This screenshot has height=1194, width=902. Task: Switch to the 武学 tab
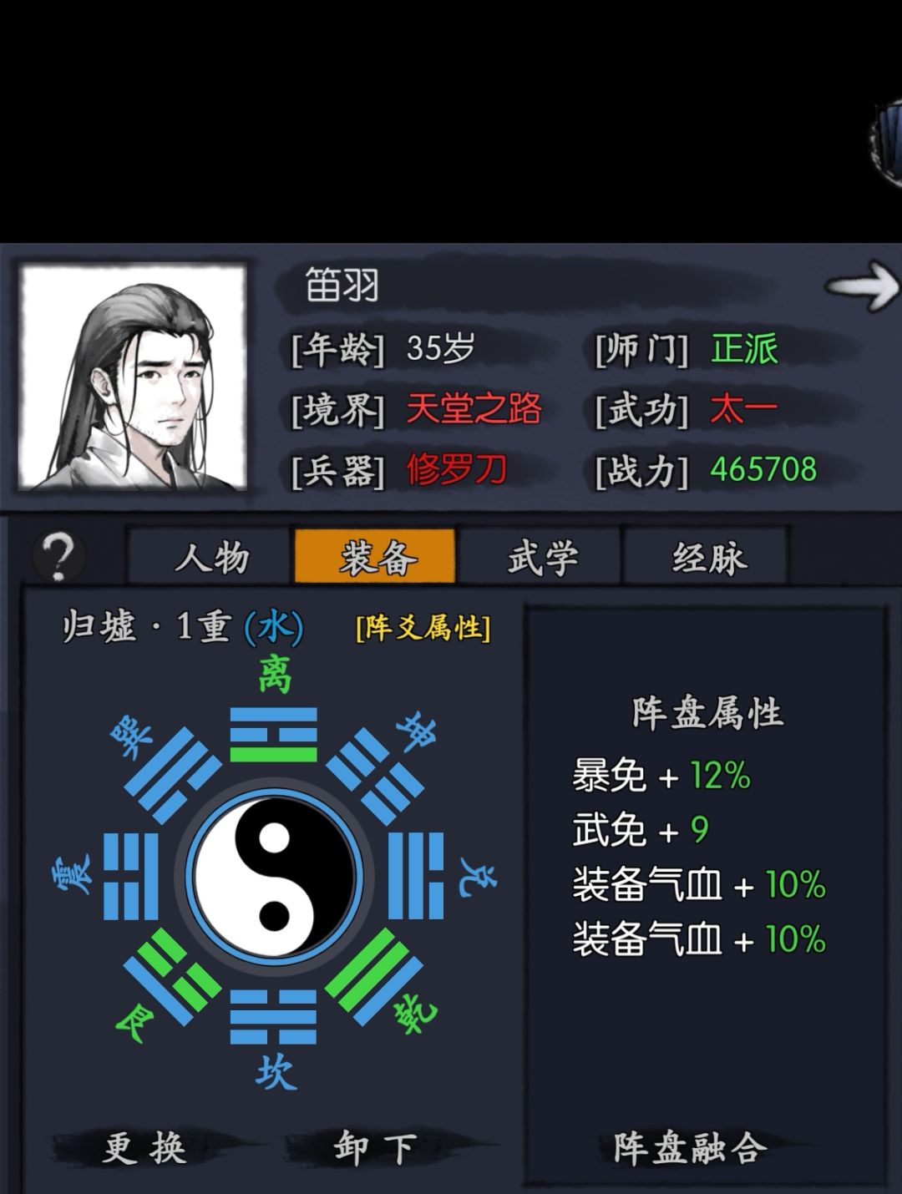point(540,556)
